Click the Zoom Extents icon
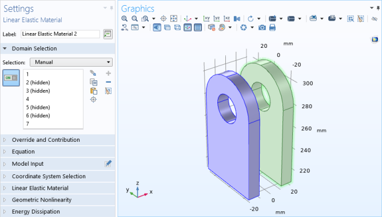 tap(174, 19)
